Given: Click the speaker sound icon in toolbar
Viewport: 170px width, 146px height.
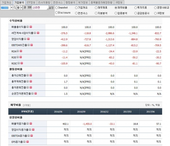Looking at the screenshot, I should click(x=19, y=8).
